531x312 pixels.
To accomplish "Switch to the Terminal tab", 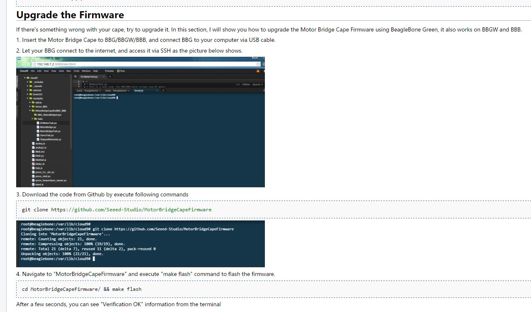I will 138,90.
